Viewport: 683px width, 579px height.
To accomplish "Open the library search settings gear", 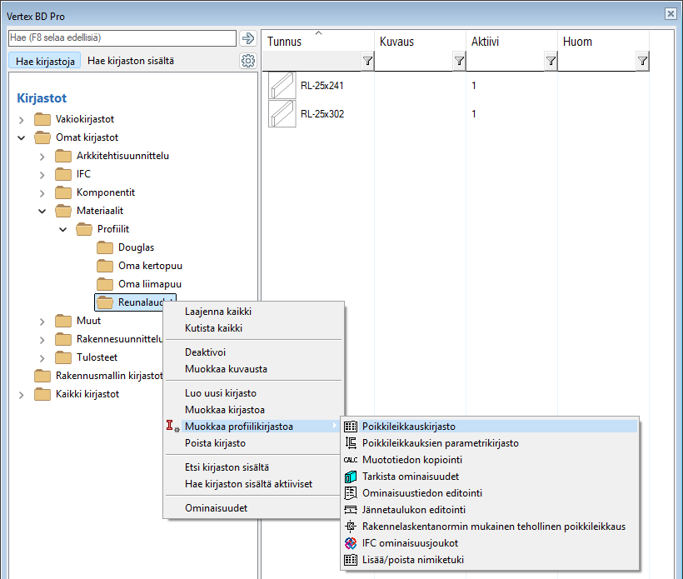I will [247, 61].
